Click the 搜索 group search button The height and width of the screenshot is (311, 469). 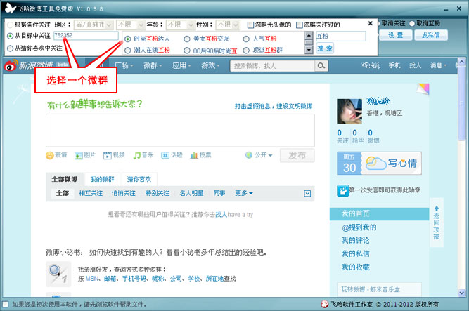tap(325, 48)
